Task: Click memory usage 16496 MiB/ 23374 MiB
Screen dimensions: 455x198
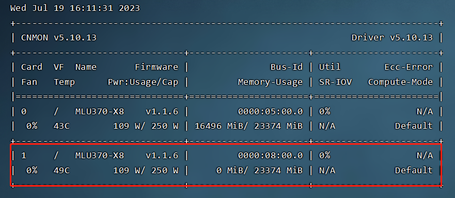Action: coord(249,126)
